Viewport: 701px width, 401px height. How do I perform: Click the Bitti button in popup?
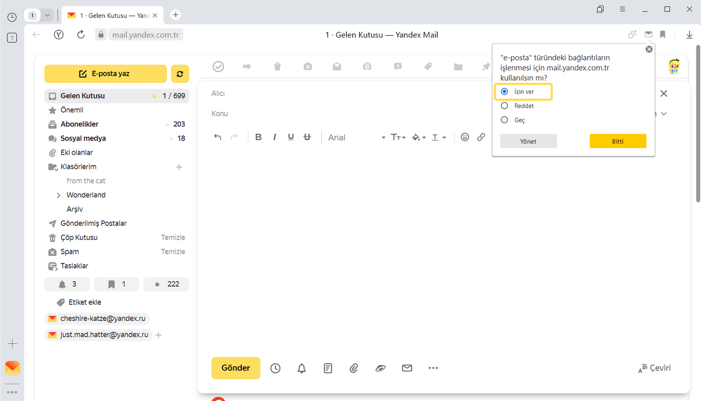(618, 142)
